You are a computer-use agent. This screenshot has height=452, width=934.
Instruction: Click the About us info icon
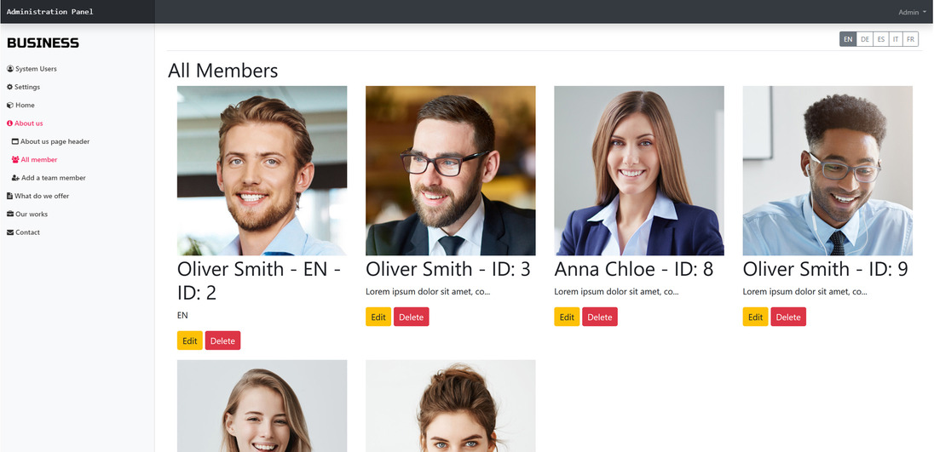[x=10, y=123]
